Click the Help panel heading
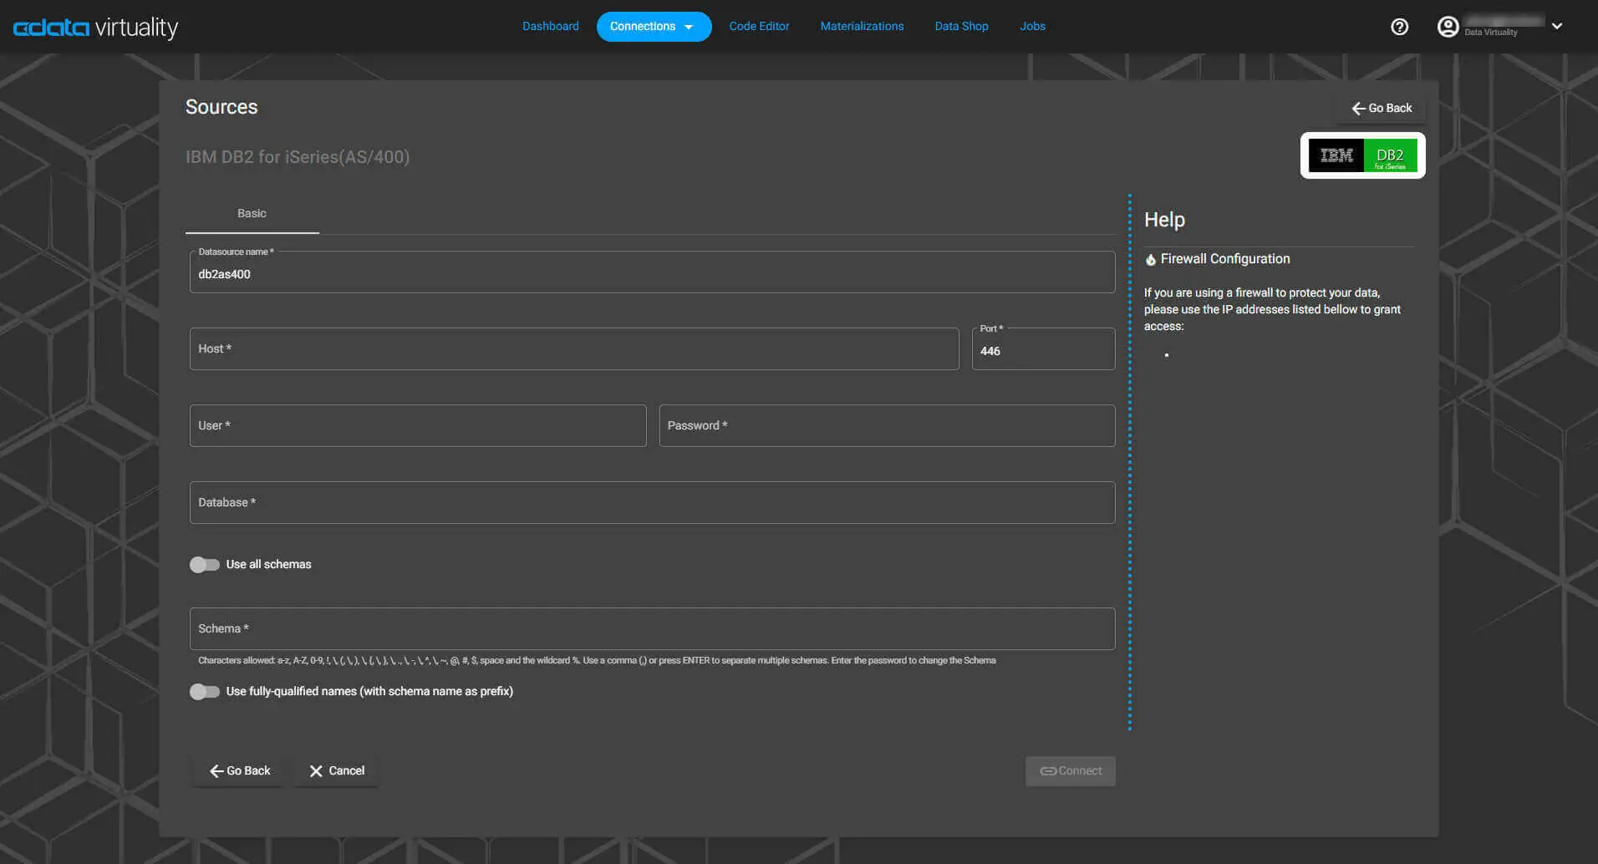This screenshot has width=1598, height=864. click(1164, 220)
